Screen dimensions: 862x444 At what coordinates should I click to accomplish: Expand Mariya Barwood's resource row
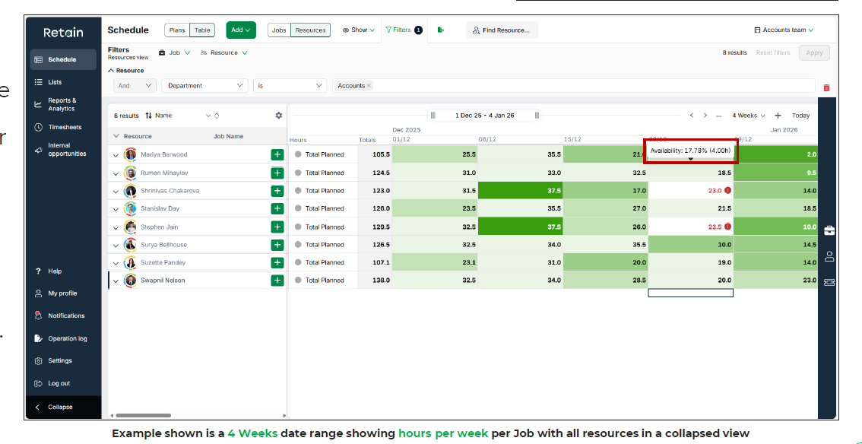click(116, 154)
